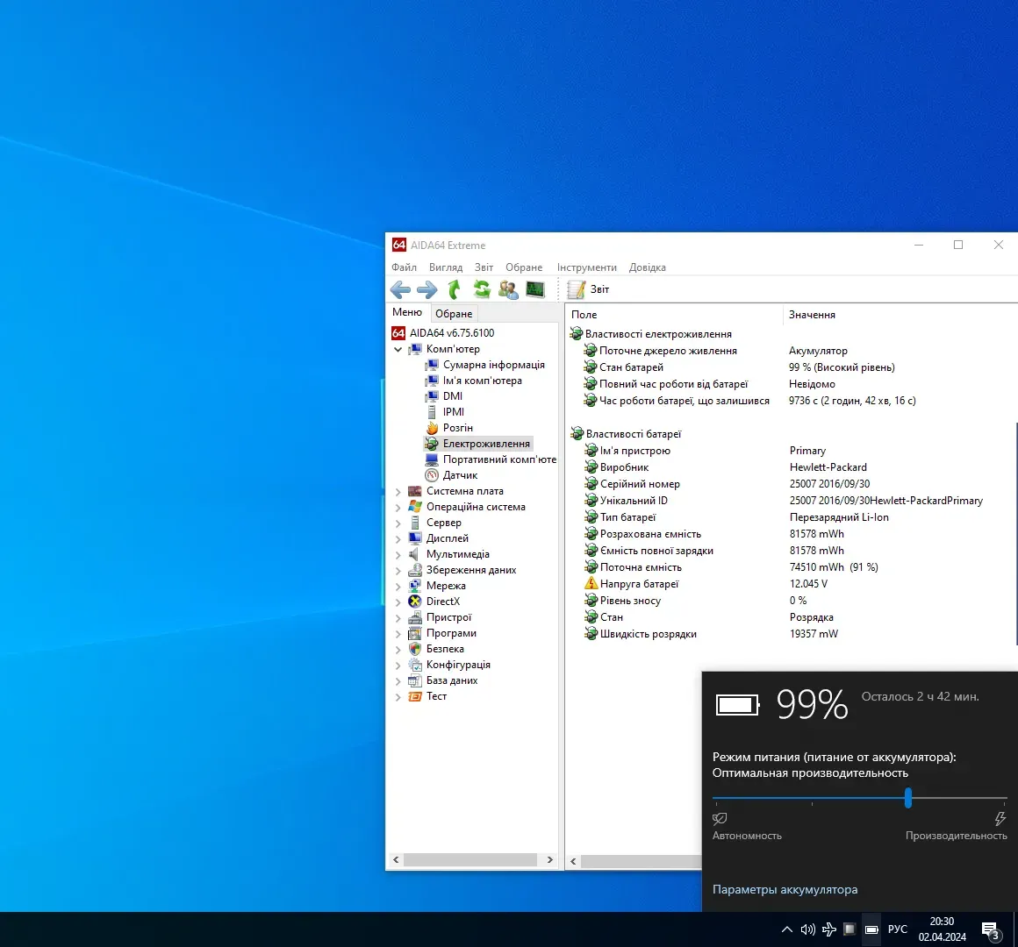Click the power mode slider handle
The height and width of the screenshot is (947, 1018).
tap(908, 798)
